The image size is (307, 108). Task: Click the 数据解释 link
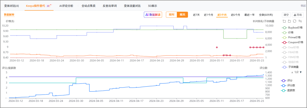click(9, 15)
